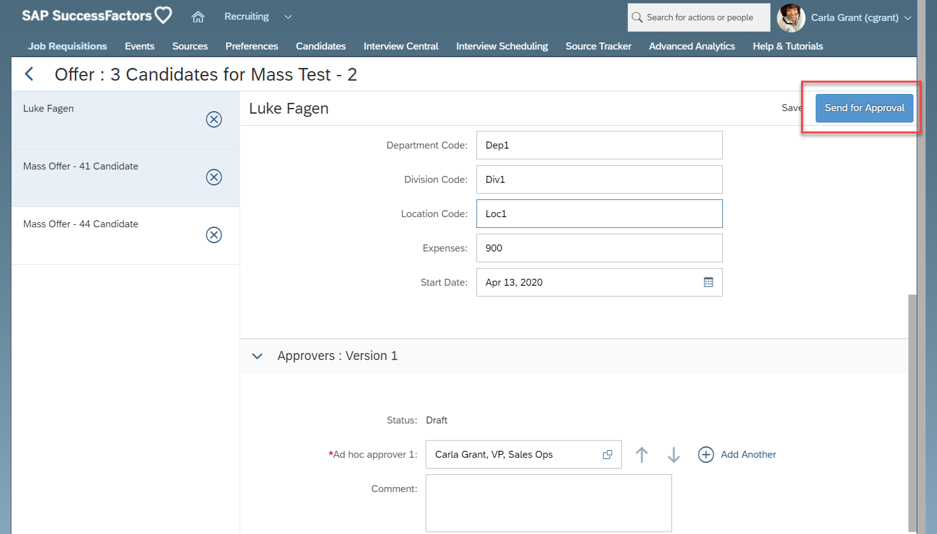This screenshot has width=937, height=534.
Task: Select Luke Fagen in the candidate list
Action: pos(125,120)
